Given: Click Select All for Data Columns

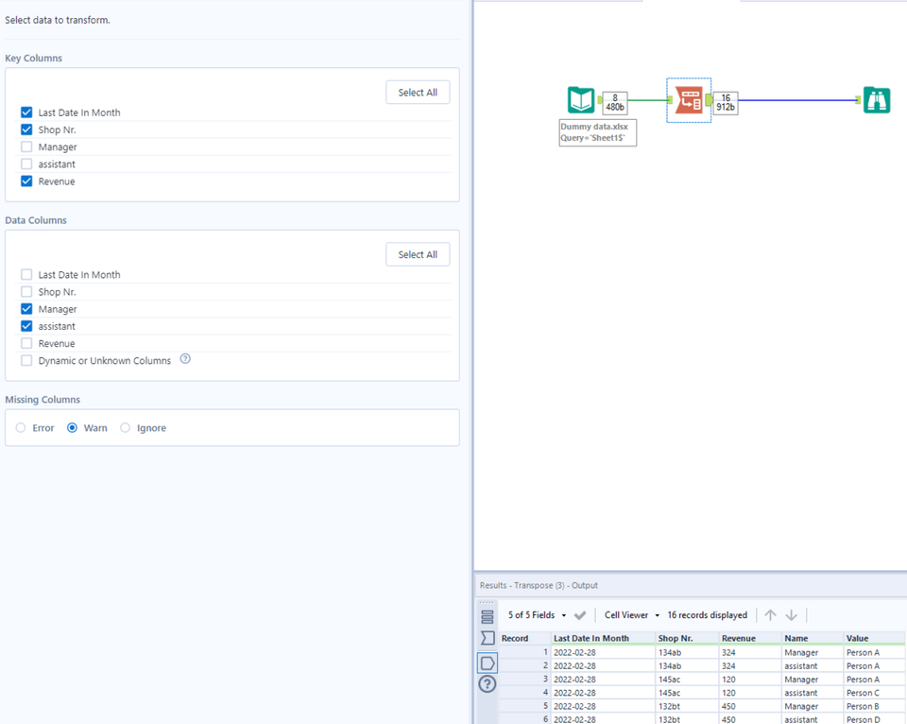Looking at the screenshot, I should [x=418, y=254].
